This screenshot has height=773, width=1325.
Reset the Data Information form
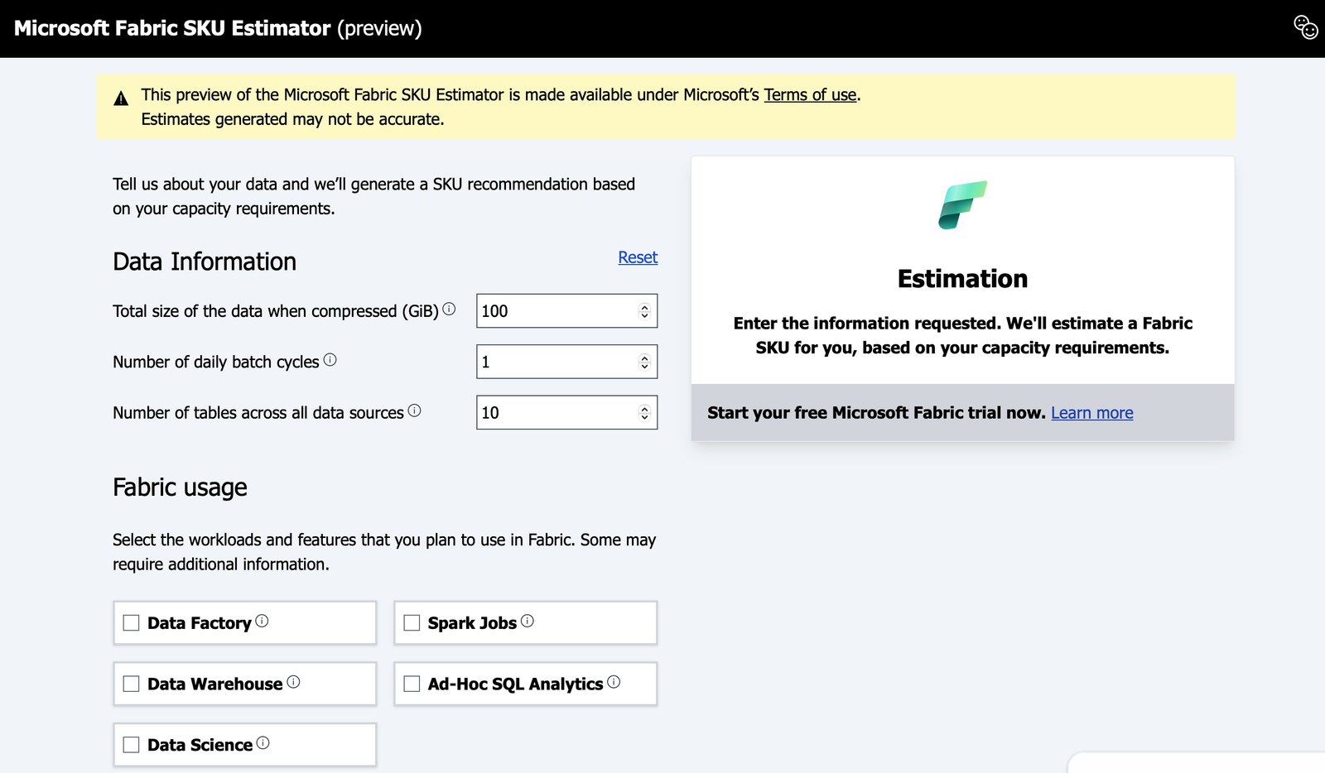coord(638,257)
